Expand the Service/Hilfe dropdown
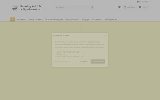 [143, 2]
